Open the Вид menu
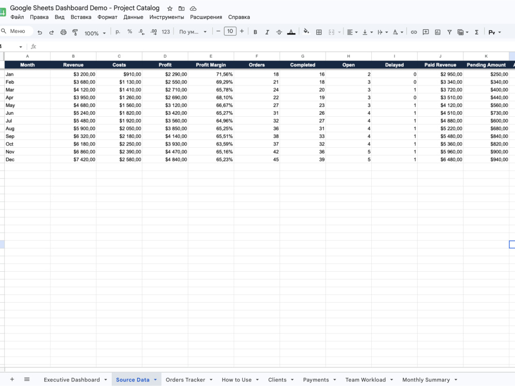 coord(59,17)
